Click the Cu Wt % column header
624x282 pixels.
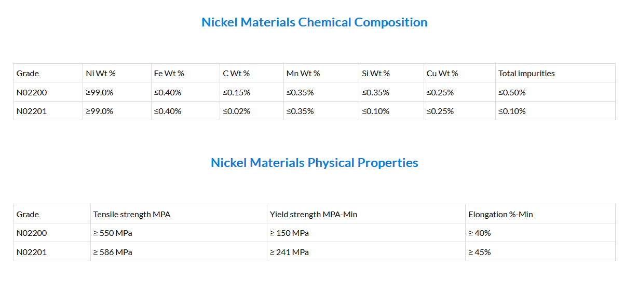pos(442,74)
